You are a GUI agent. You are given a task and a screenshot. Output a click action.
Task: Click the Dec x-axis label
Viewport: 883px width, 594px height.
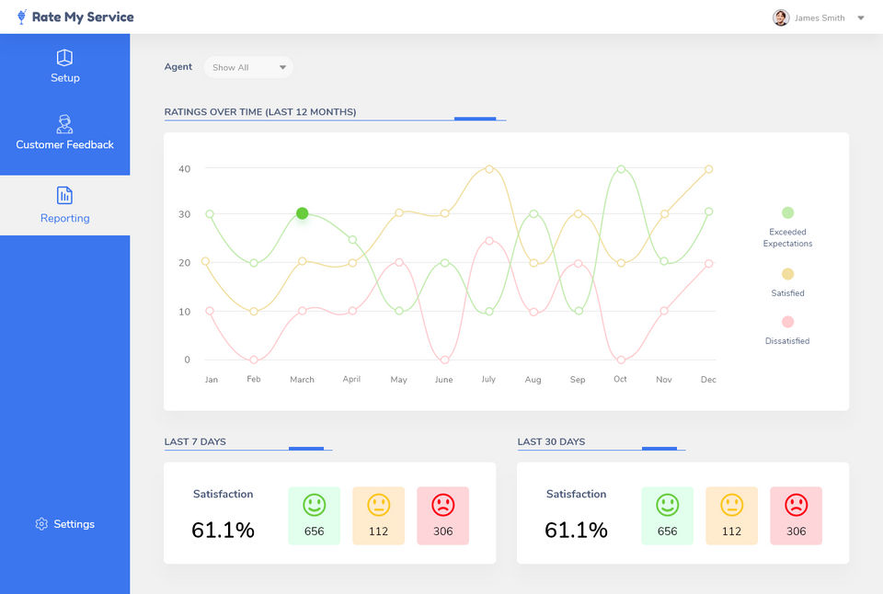(708, 380)
